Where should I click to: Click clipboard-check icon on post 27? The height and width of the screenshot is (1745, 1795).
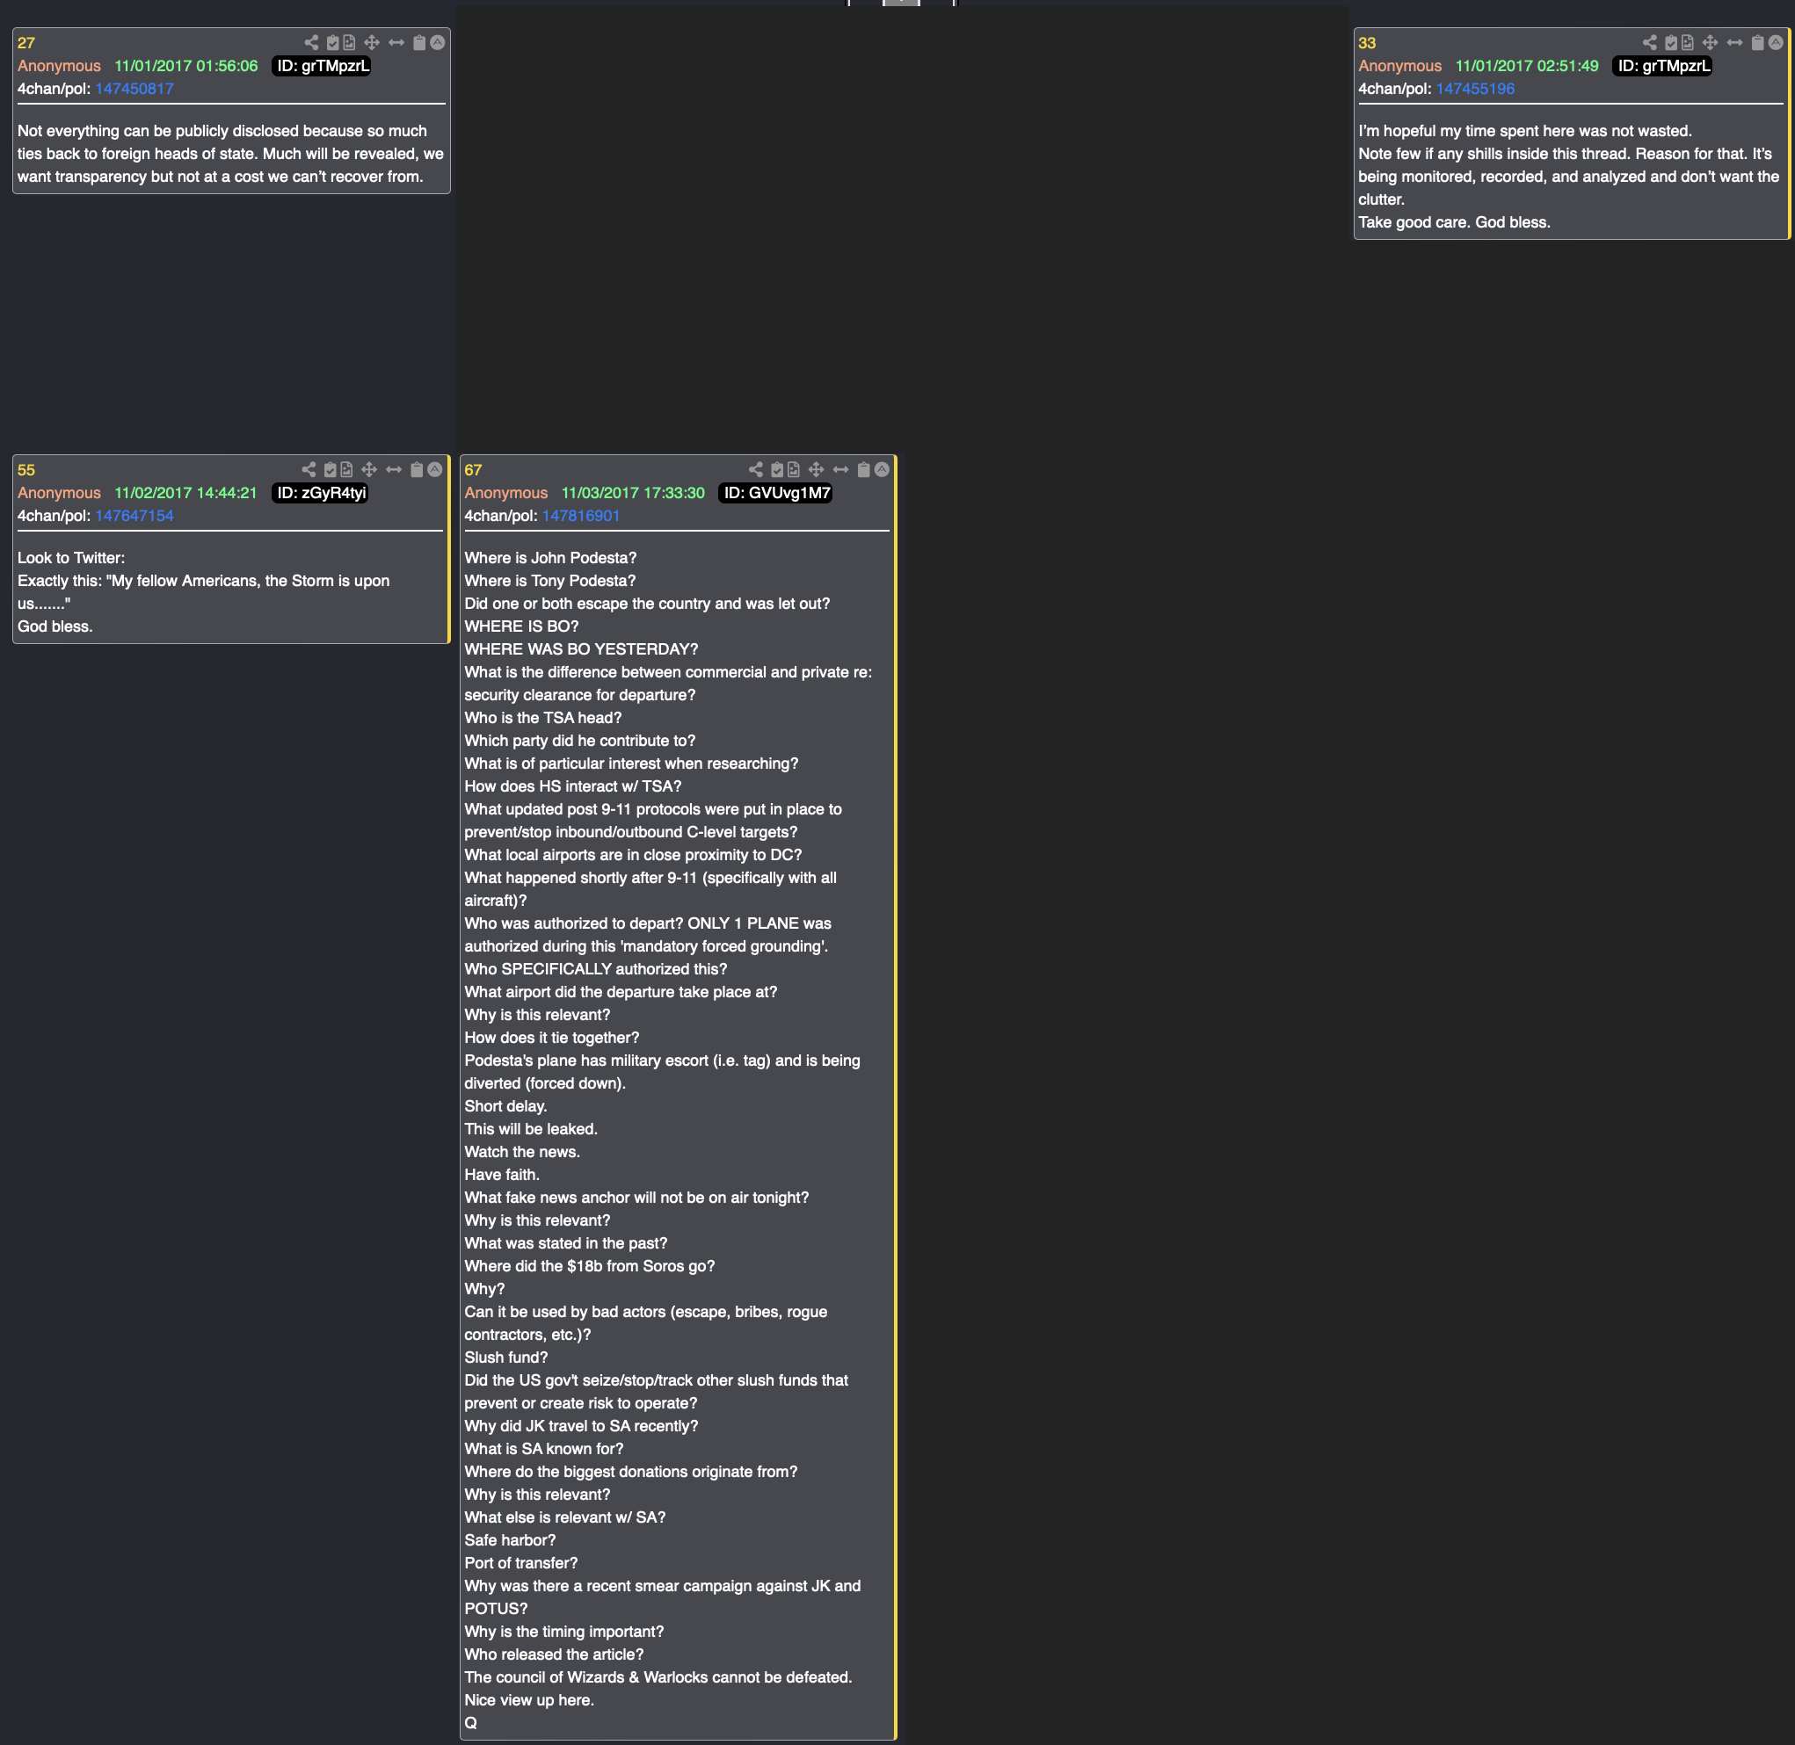pos(333,42)
